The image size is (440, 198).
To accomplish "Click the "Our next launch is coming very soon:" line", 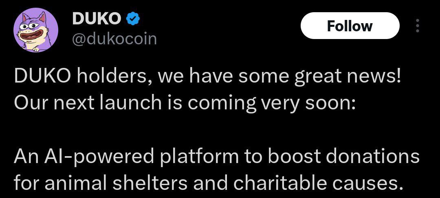I will pos(185,103).
